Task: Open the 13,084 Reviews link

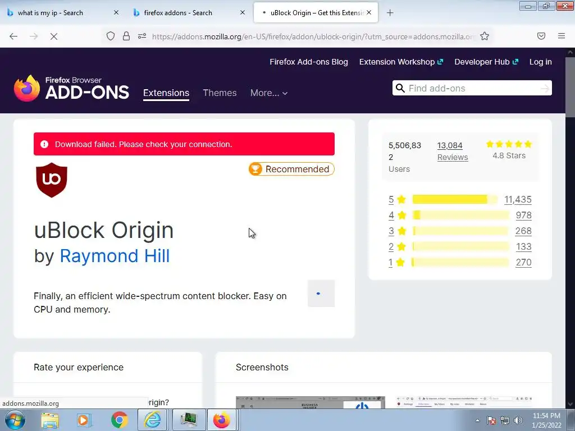Action: coord(453,152)
